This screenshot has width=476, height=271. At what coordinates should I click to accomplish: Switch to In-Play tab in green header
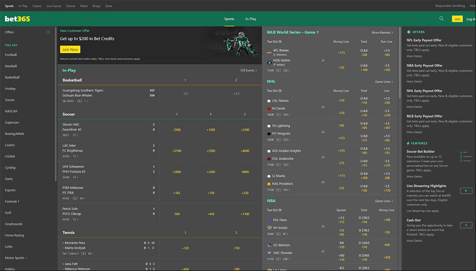pyautogui.click(x=251, y=19)
